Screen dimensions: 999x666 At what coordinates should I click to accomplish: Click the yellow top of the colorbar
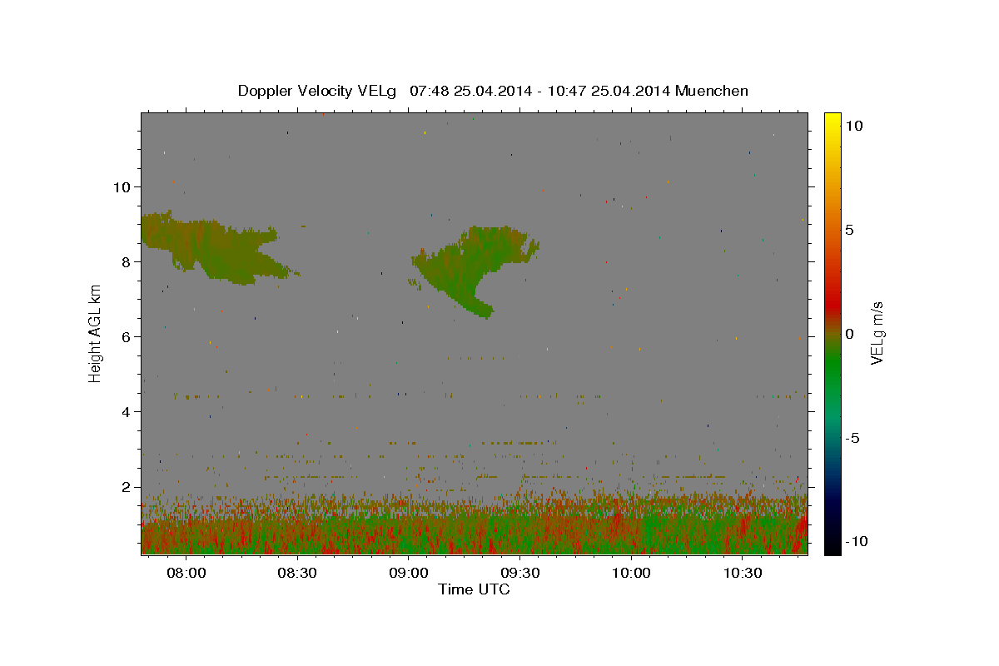[x=832, y=121]
